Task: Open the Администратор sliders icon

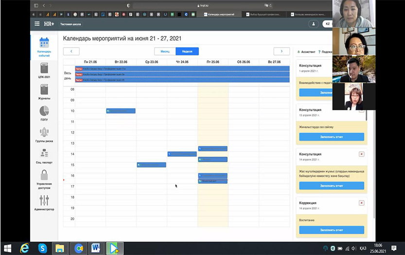Action: (44, 202)
